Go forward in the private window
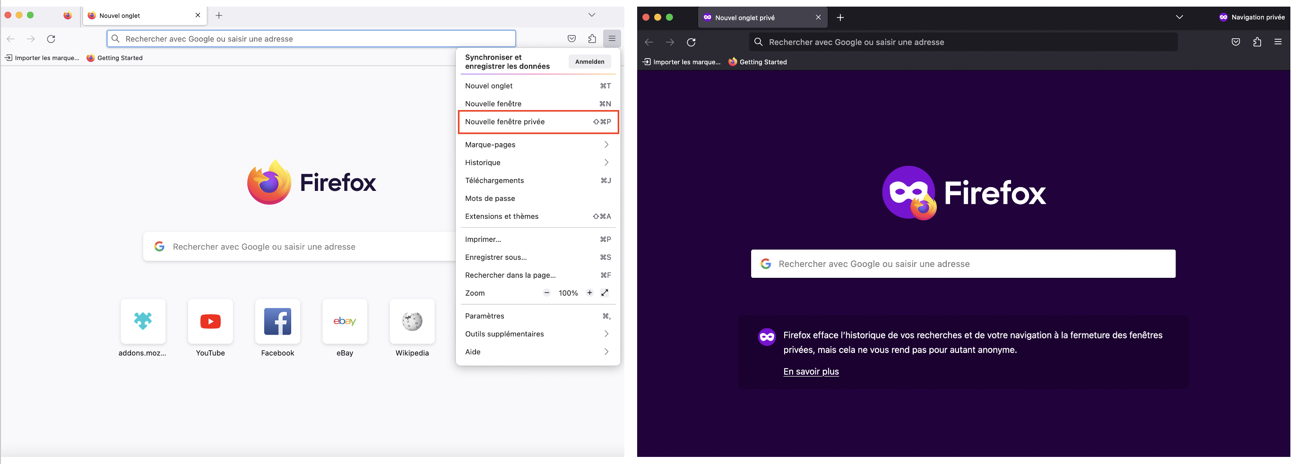The width and height of the screenshot is (1297, 464). (x=670, y=42)
